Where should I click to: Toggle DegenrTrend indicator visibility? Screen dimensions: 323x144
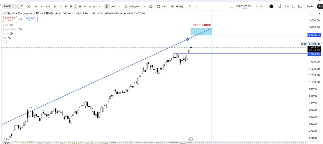point(20,29)
